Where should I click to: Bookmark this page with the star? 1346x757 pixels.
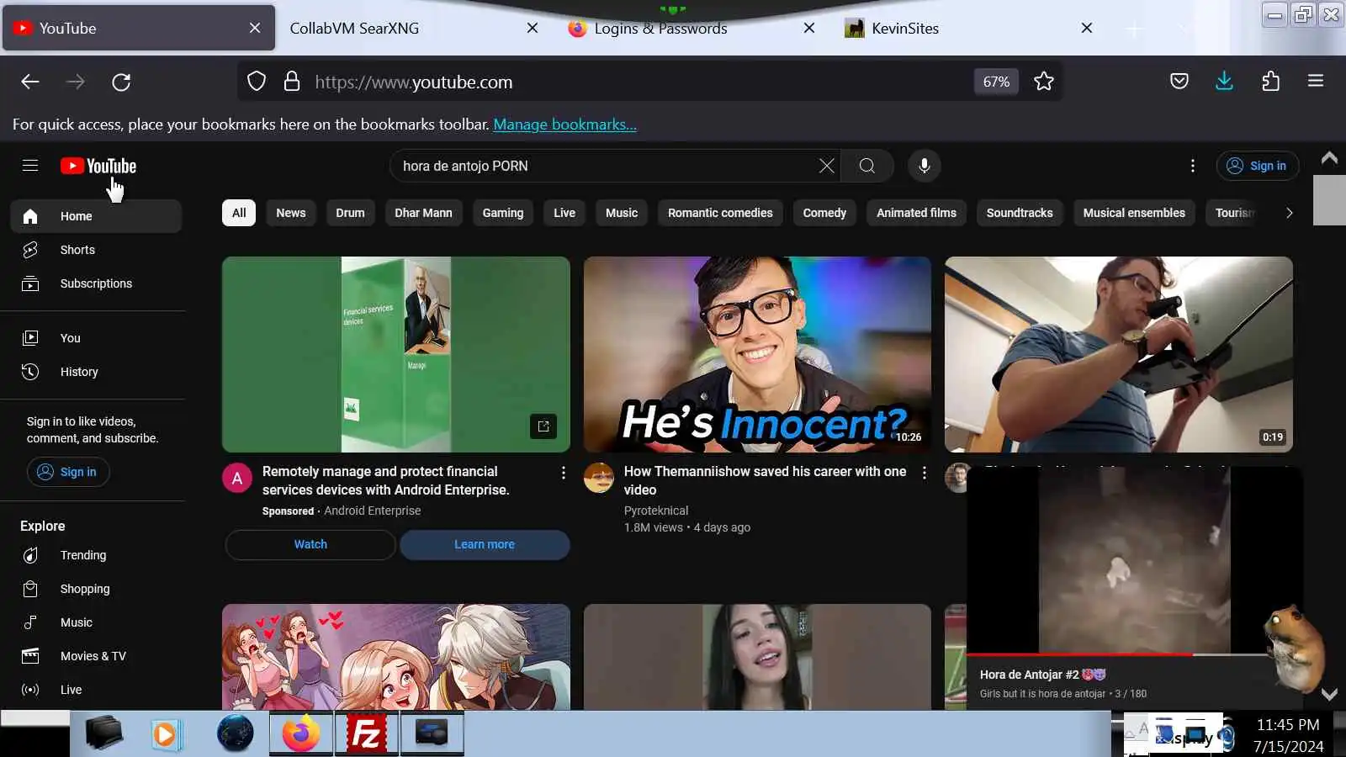pyautogui.click(x=1044, y=82)
